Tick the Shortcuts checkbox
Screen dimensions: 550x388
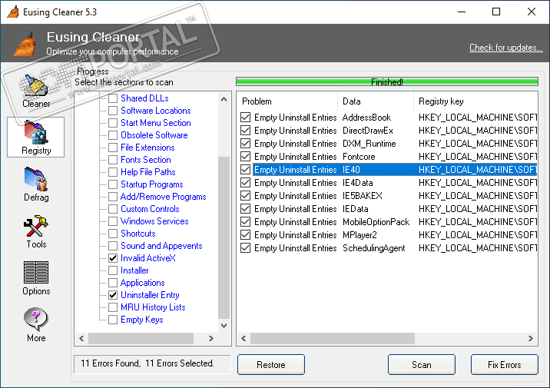point(113,234)
